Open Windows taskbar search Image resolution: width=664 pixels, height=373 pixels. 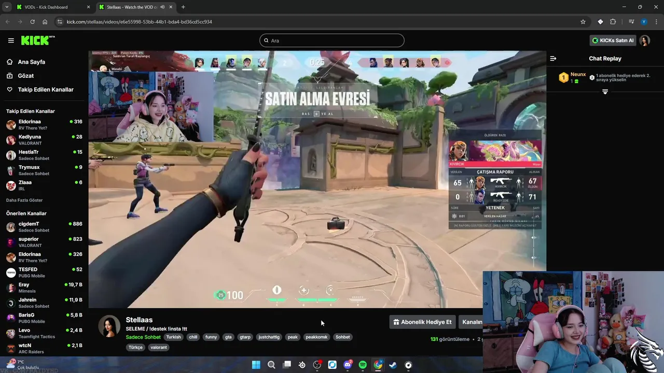[271, 365]
